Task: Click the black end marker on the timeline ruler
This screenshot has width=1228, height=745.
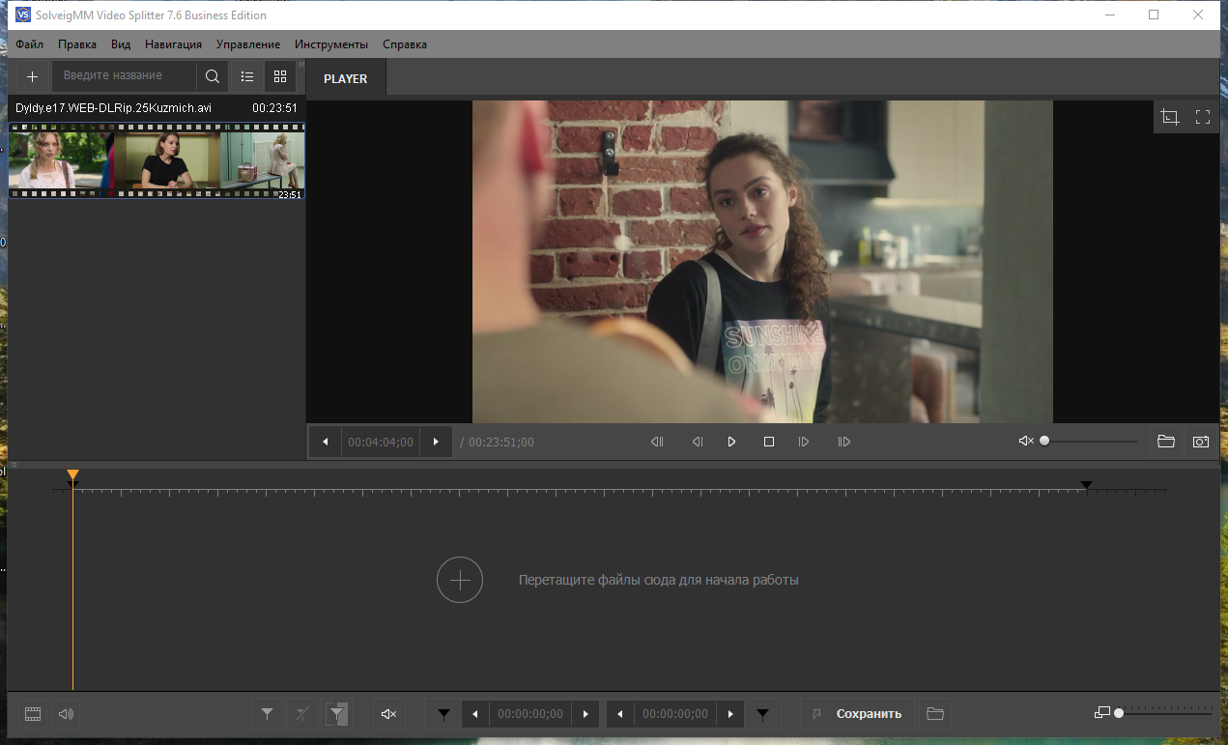Action: point(1086,485)
